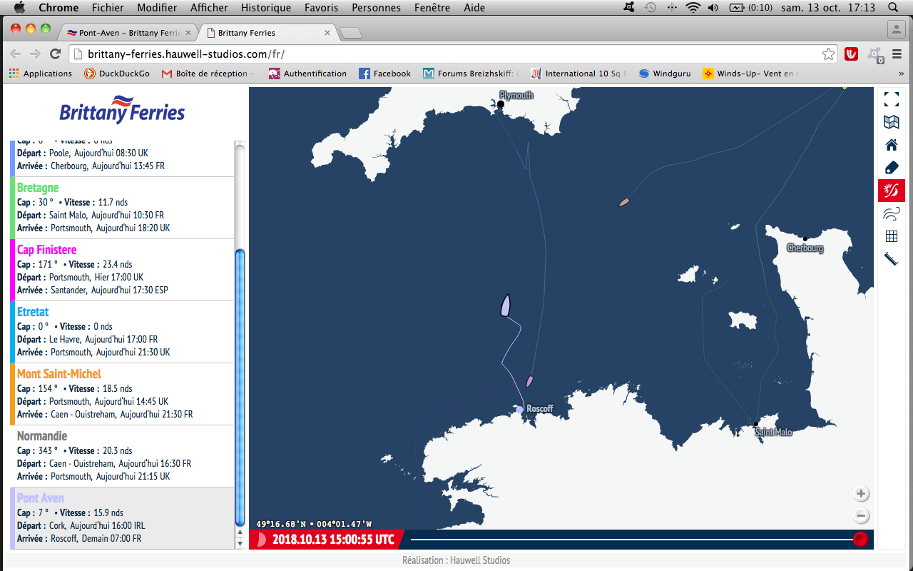Image resolution: width=913 pixels, height=571 pixels.
Task: Open the red extension icon in toolbar
Action: 851,54
